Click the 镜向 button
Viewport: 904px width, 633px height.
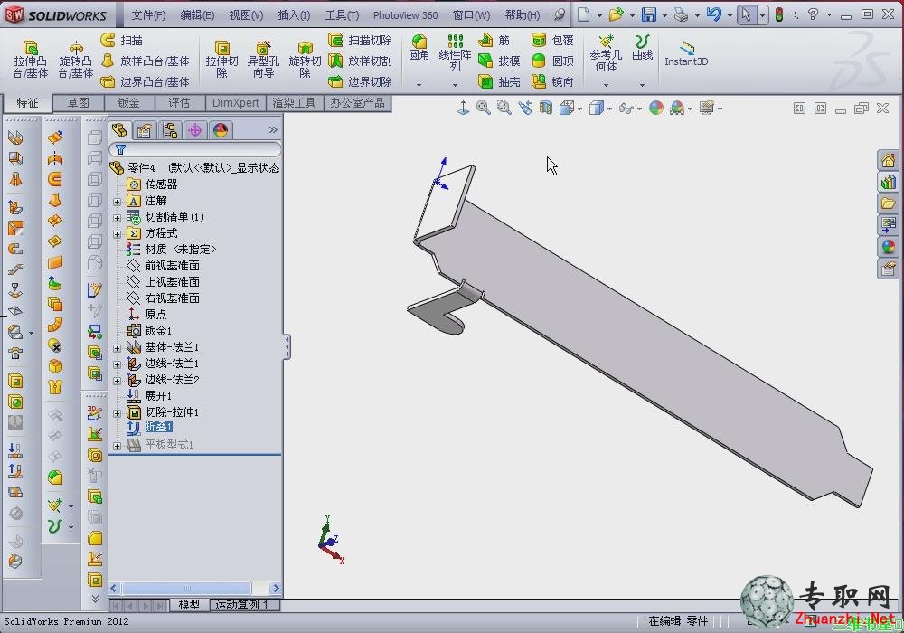552,82
